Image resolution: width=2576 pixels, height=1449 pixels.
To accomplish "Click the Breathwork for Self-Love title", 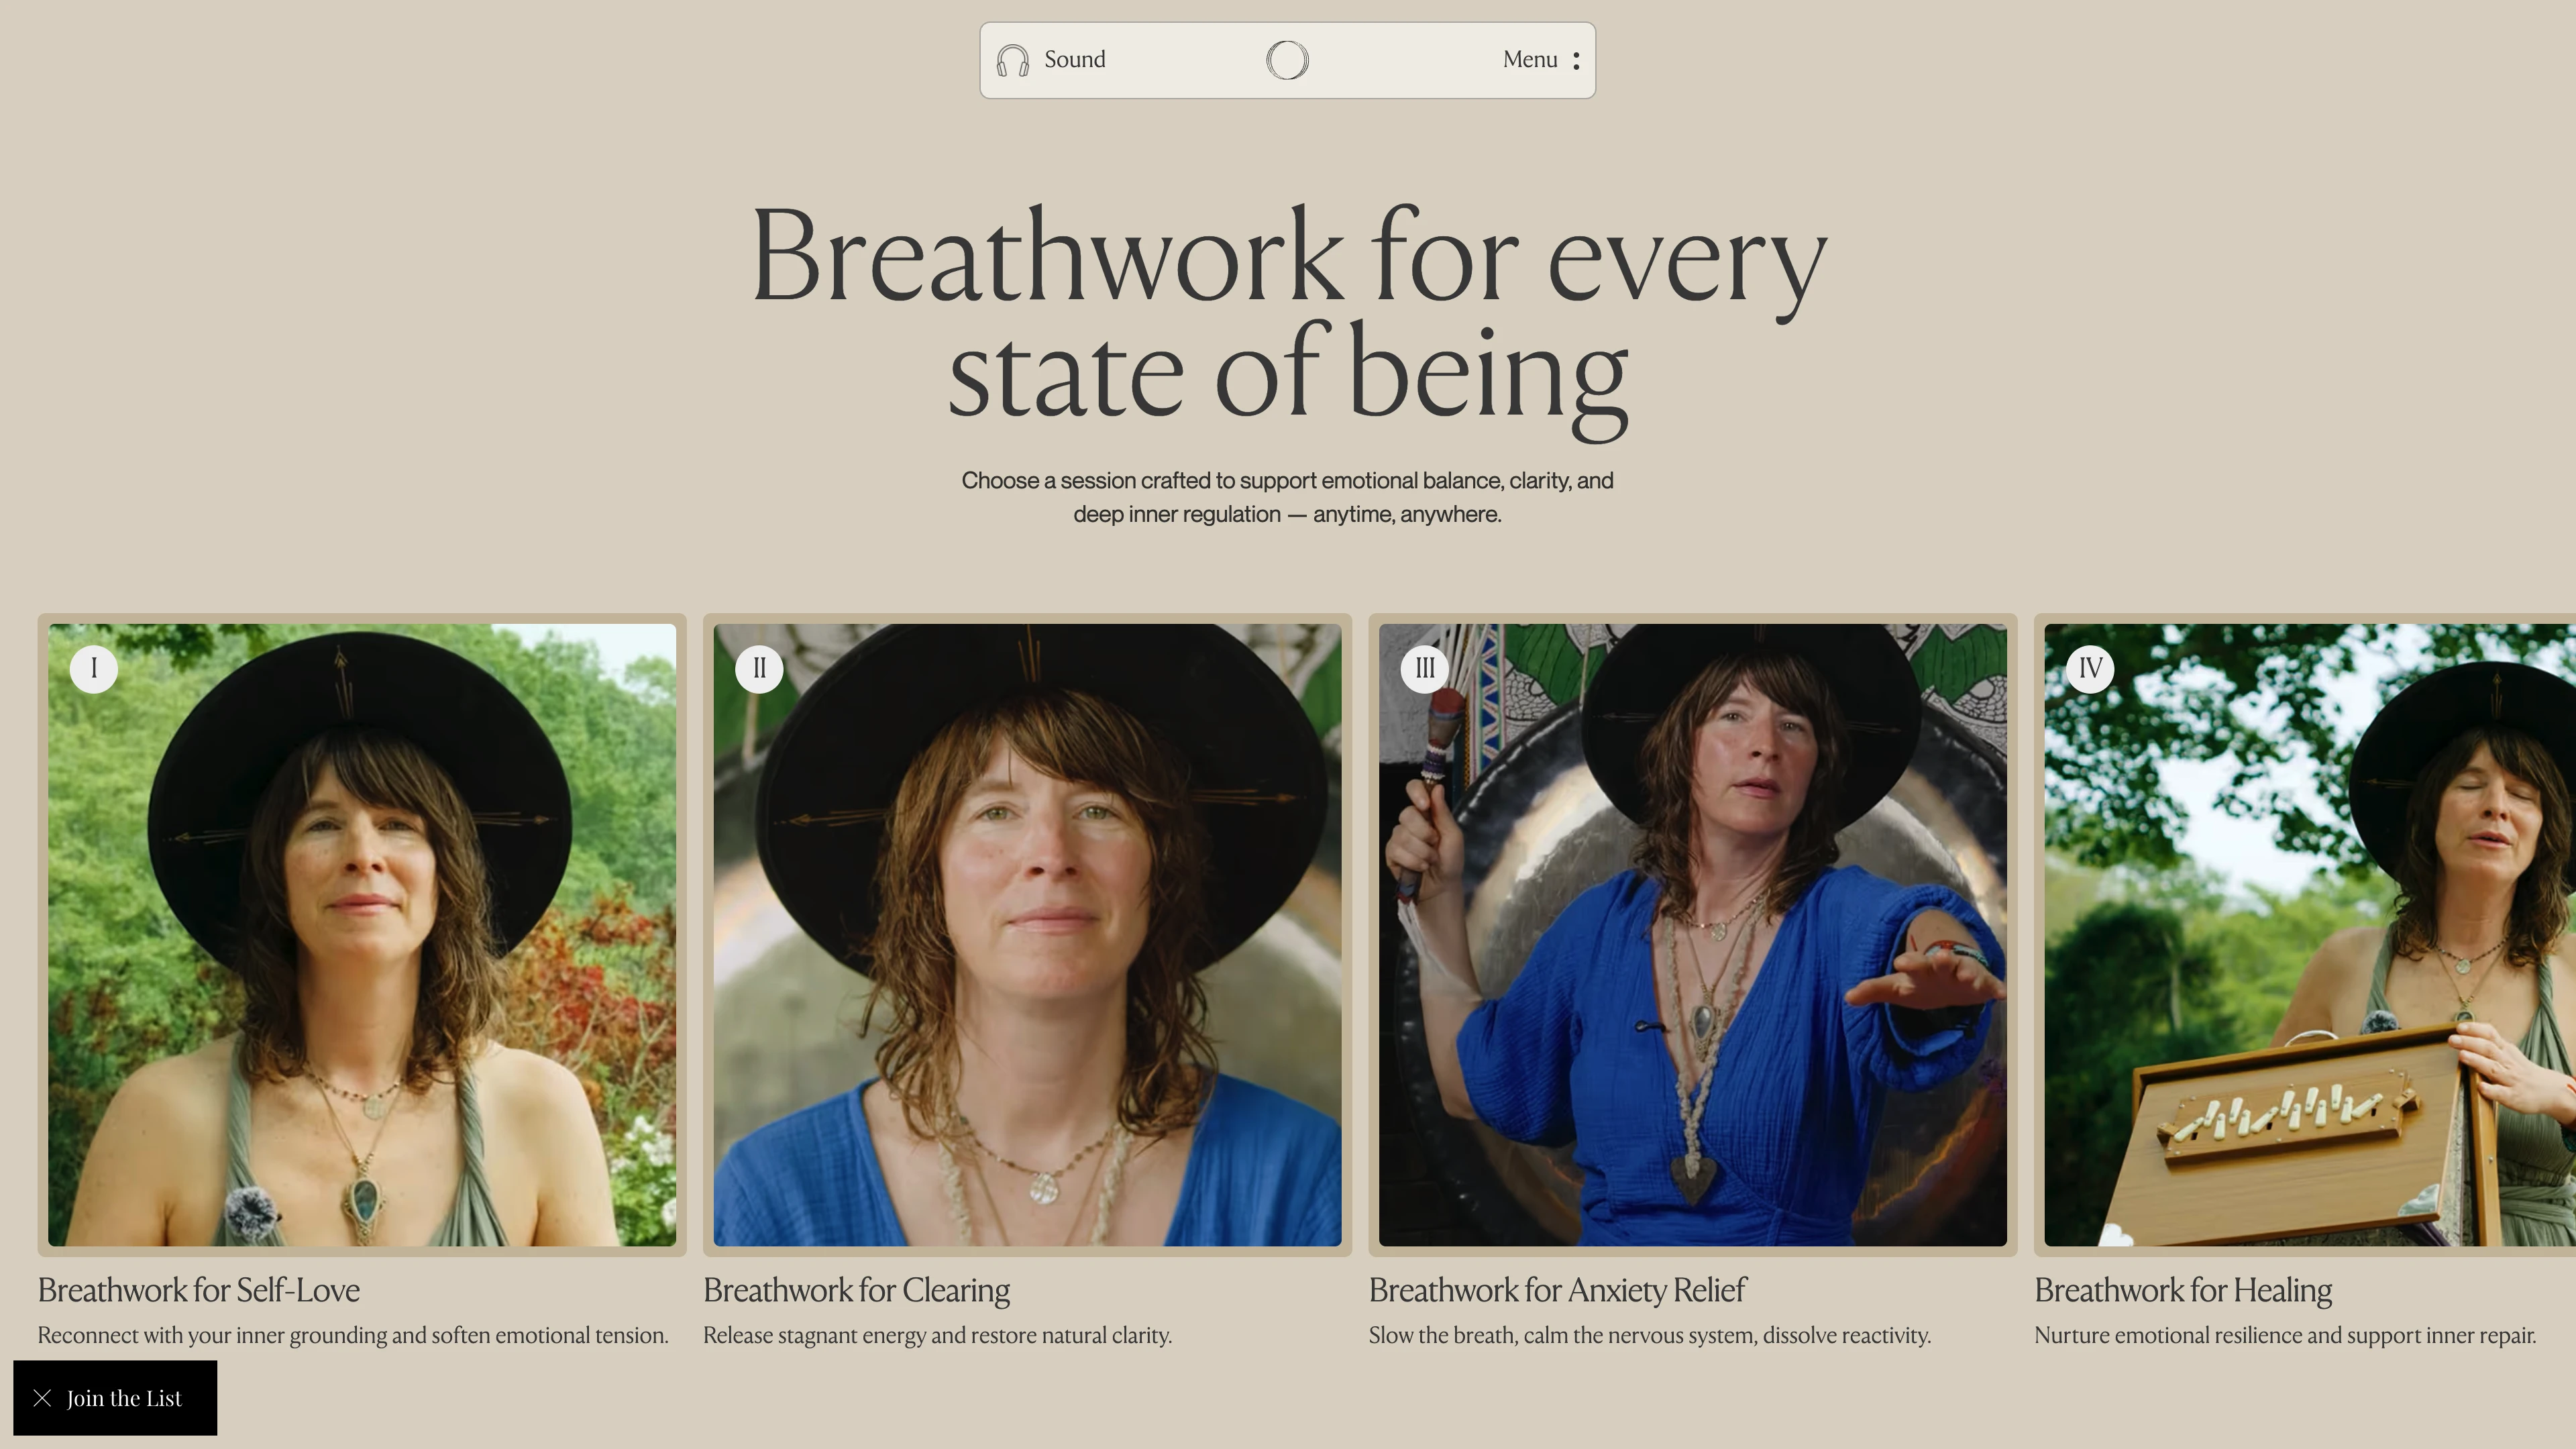I will point(199,1290).
